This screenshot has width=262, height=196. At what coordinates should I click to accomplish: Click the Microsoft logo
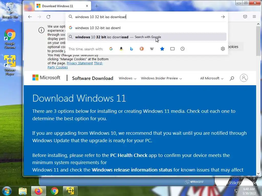pyautogui.click(x=46, y=78)
